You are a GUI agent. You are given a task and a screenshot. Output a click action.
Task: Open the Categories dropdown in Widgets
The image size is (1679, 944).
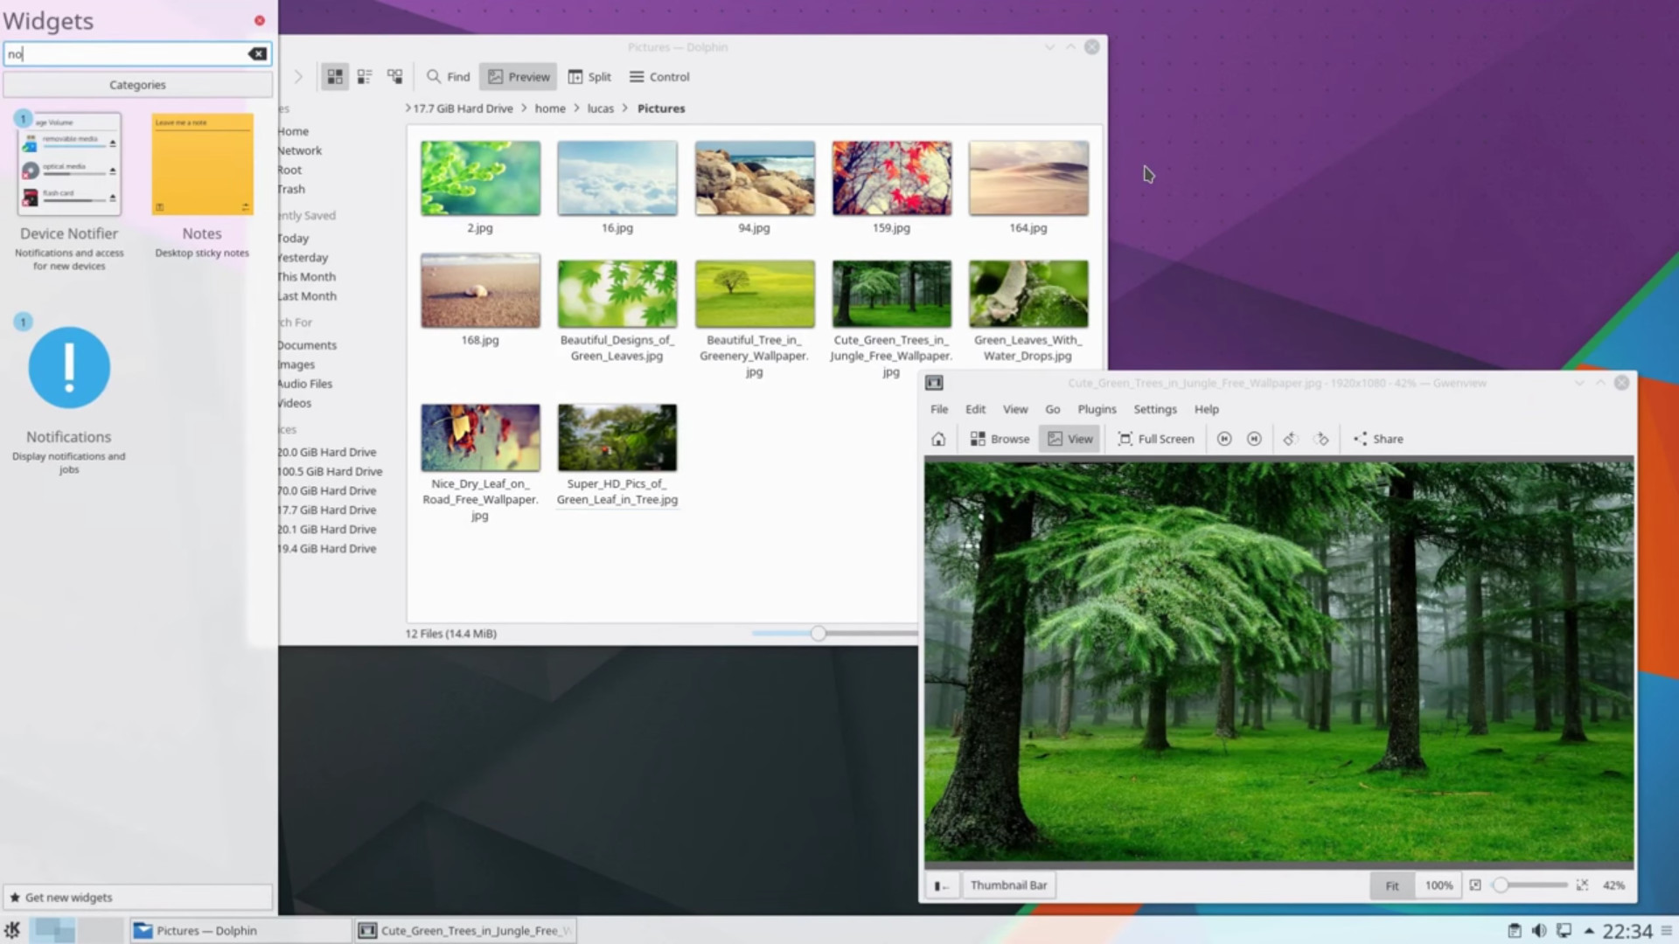click(137, 85)
